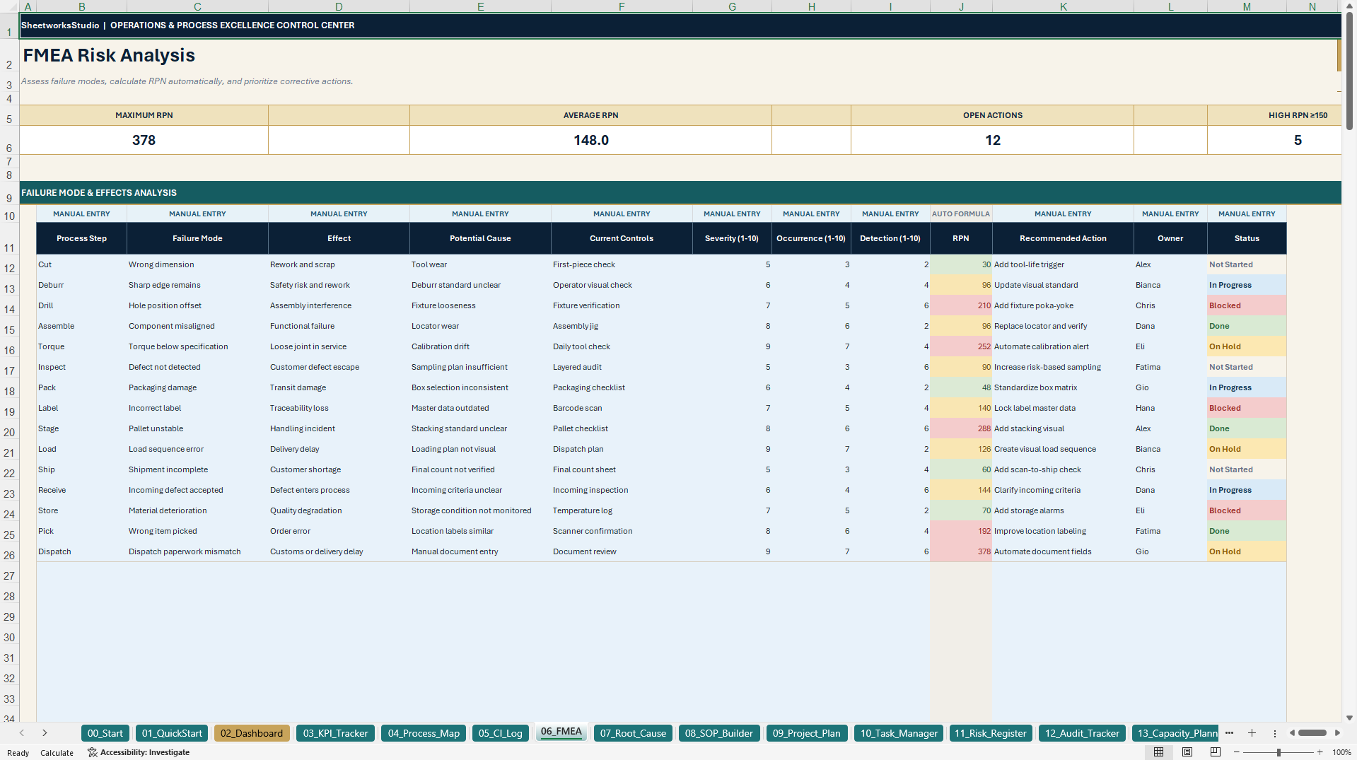Switch to Page Break Preview icon

point(1216,752)
